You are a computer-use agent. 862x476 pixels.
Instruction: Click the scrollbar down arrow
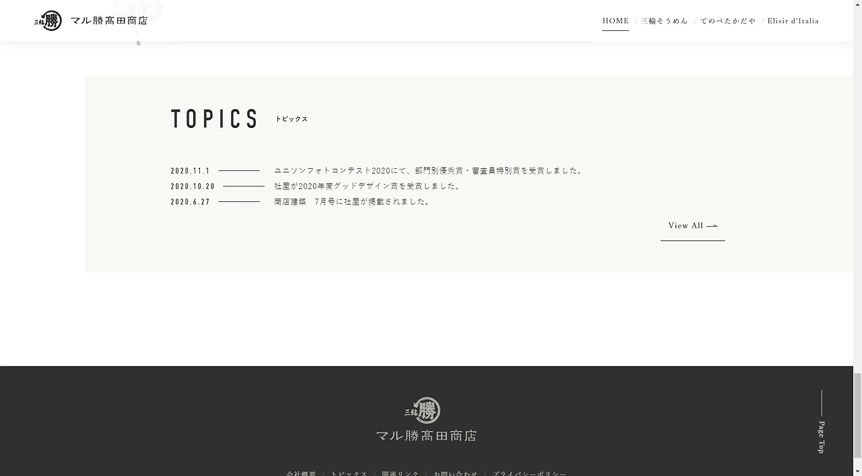click(857, 471)
